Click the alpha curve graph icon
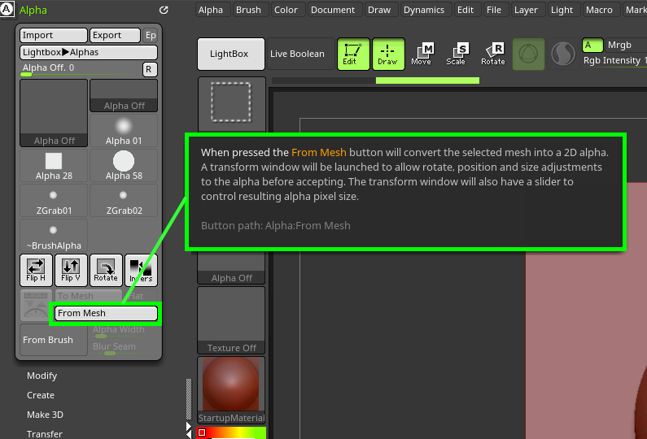Viewport: 647px width, 439px height. click(x=36, y=305)
